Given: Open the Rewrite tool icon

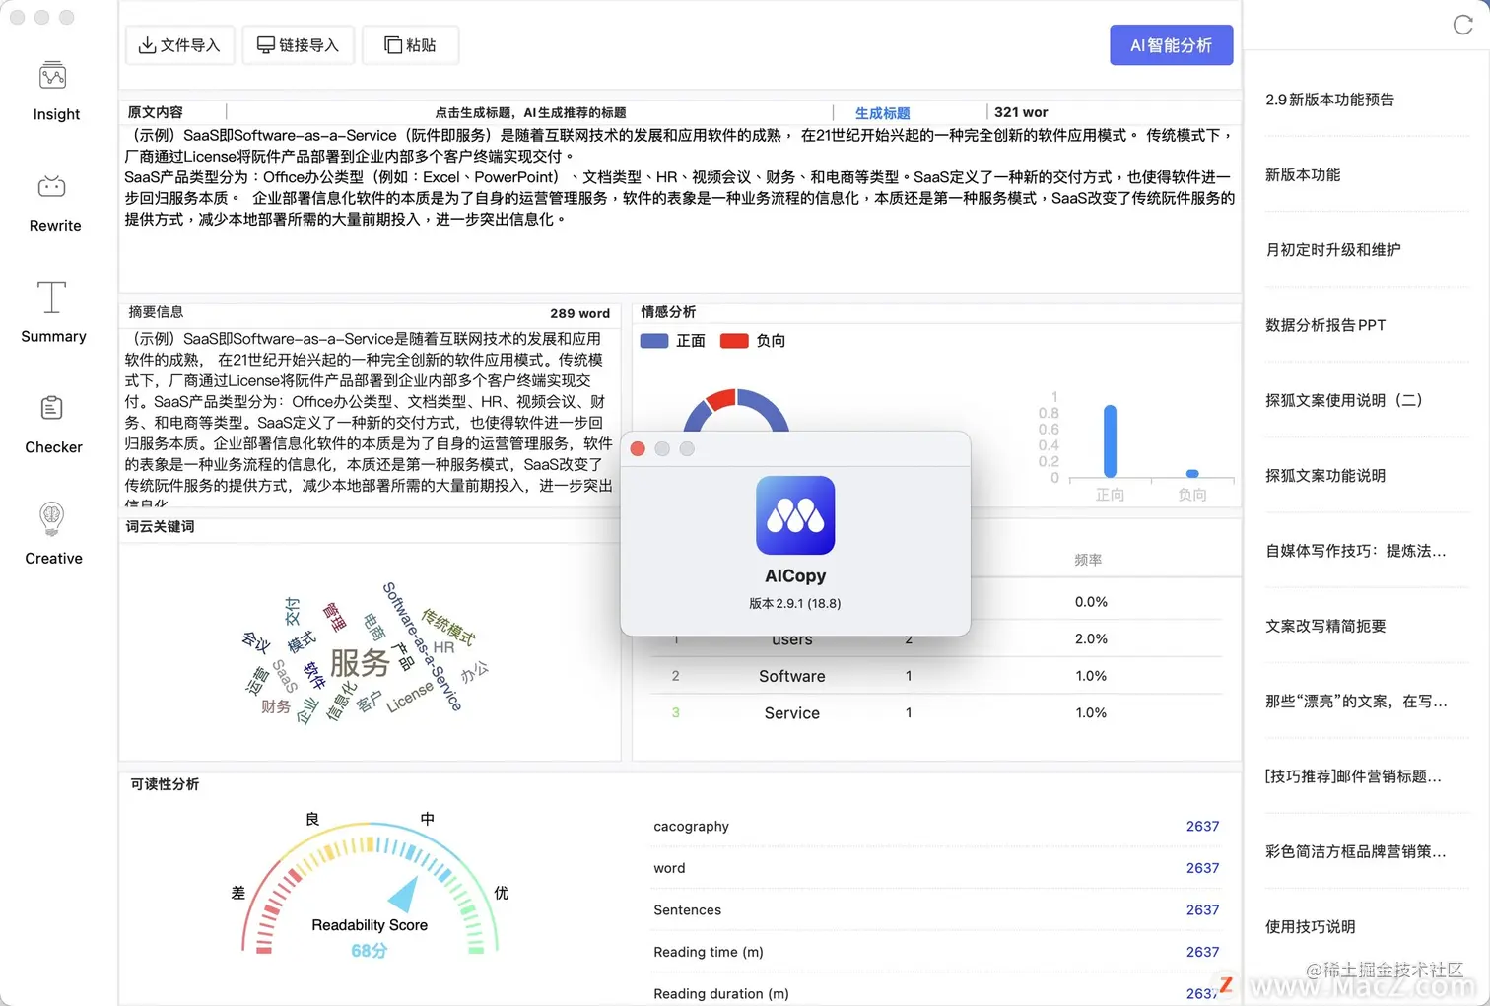Looking at the screenshot, I should [52, 186].
